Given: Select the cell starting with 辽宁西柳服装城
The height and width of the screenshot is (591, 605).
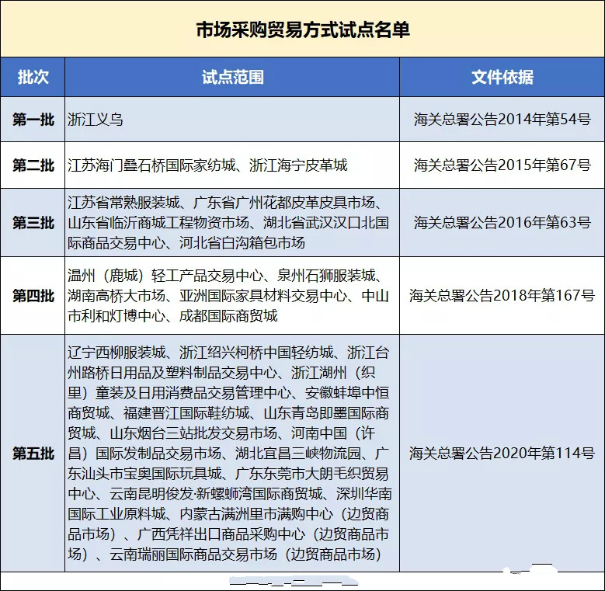Looking at the screenshot, I should [231, 453].
